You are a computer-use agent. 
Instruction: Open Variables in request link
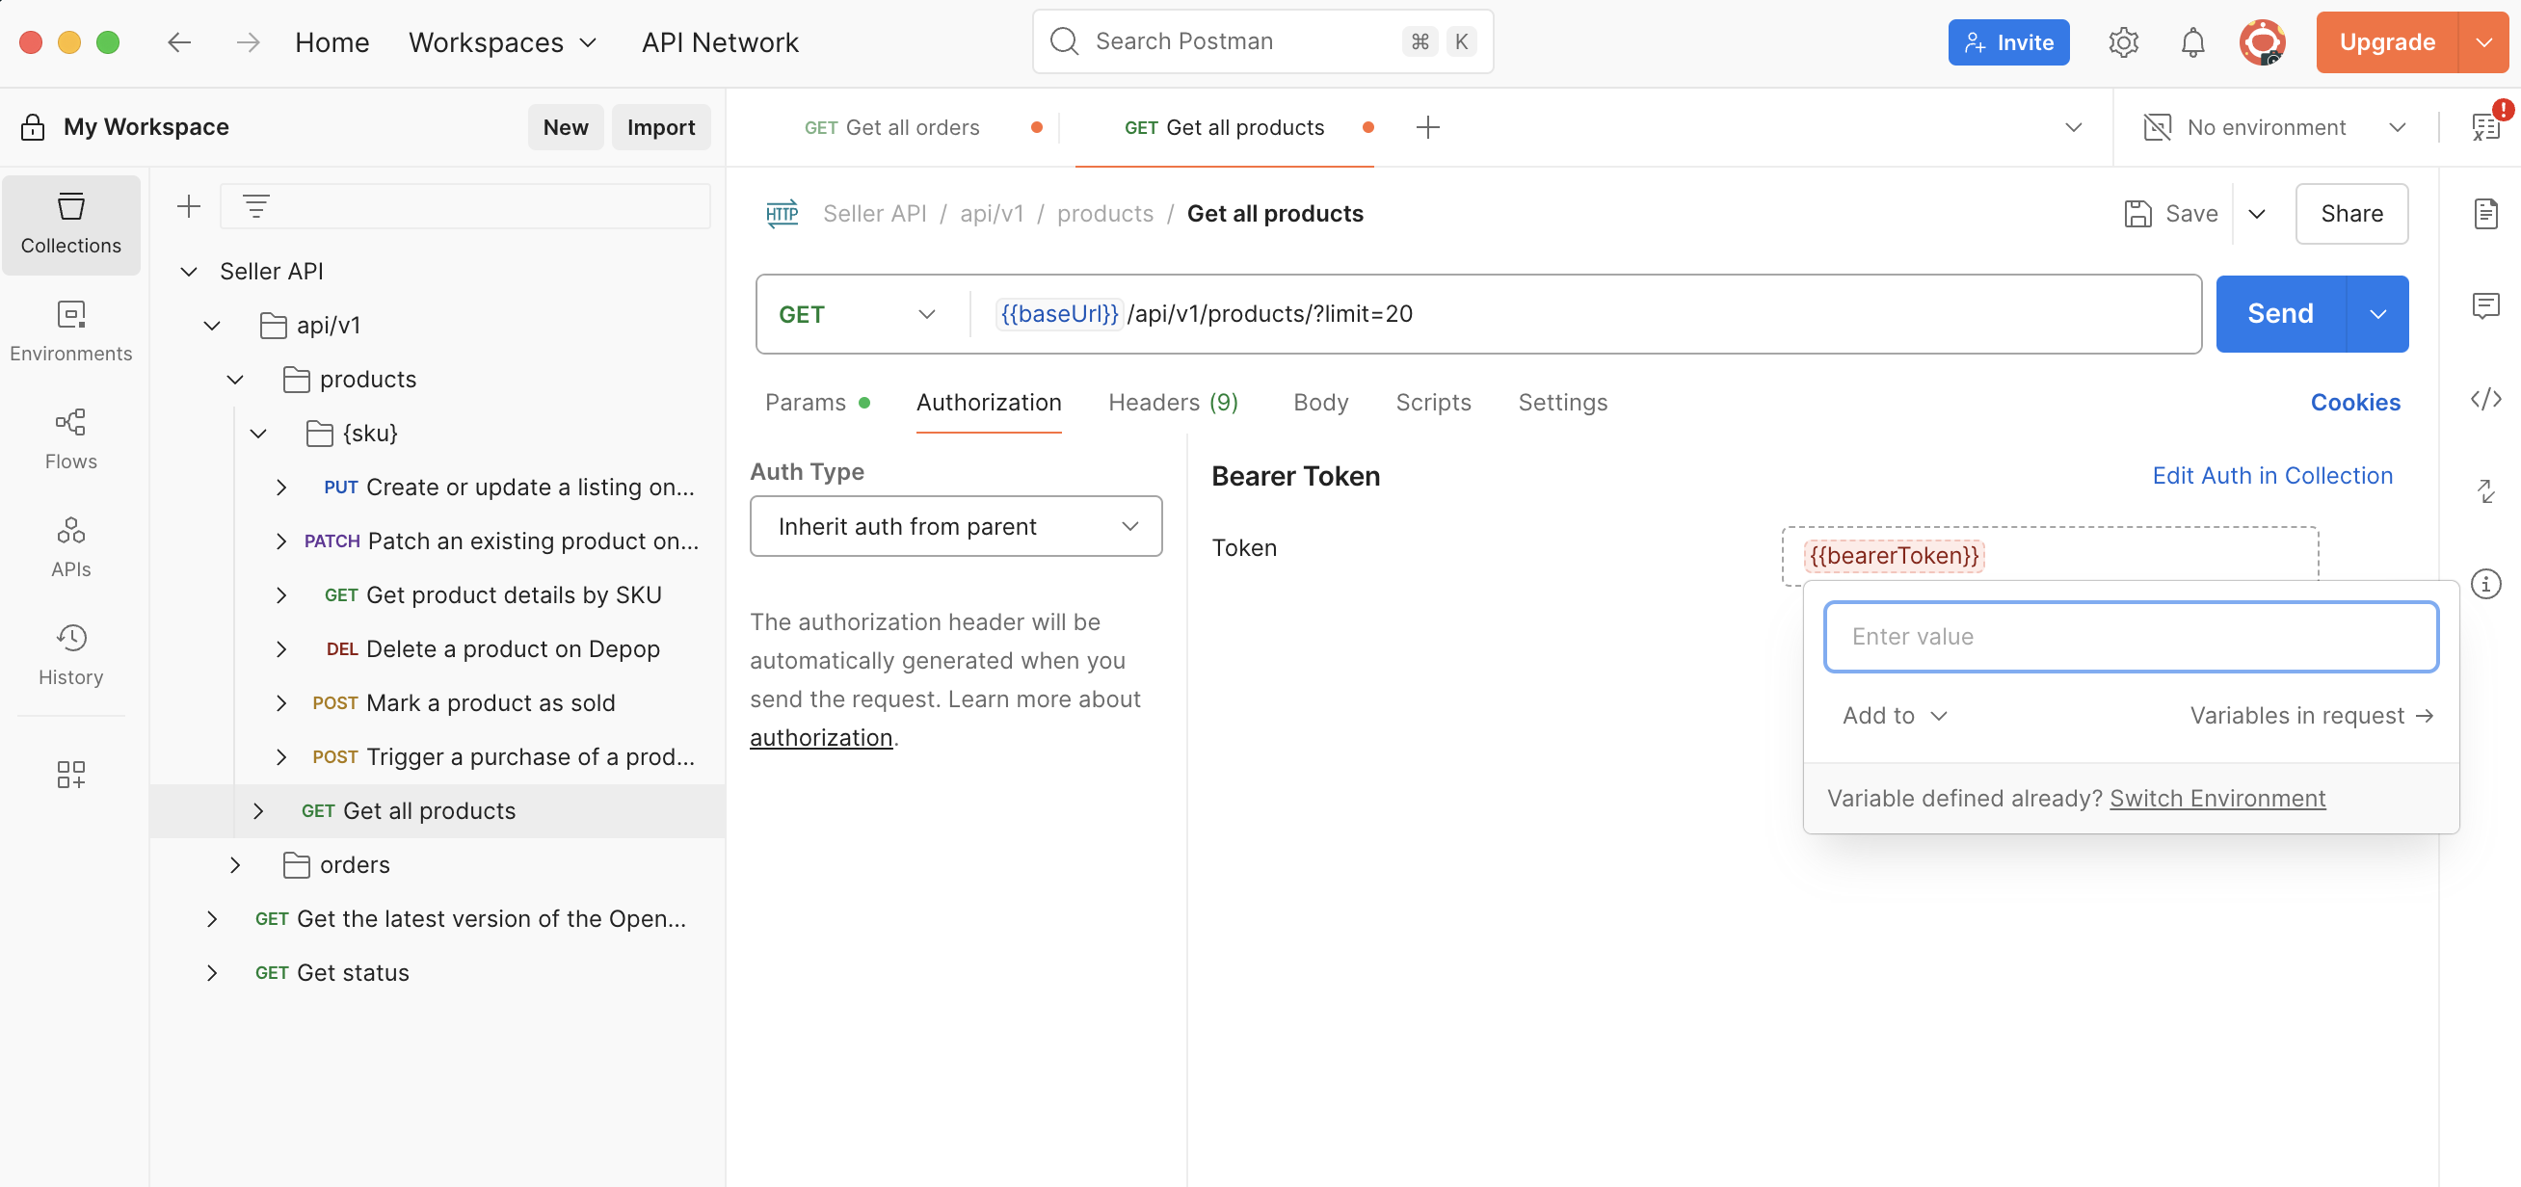[2311, 715]
